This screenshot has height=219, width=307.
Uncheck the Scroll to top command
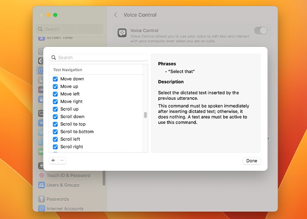(x=55, y=124)
